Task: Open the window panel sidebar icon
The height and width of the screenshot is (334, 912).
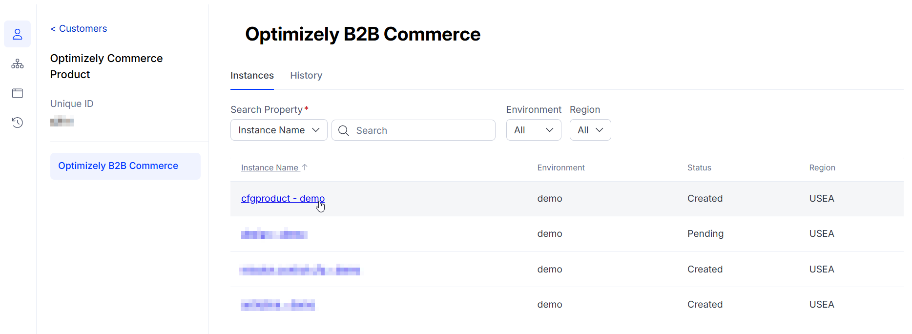Action: (x=18, y=93)
